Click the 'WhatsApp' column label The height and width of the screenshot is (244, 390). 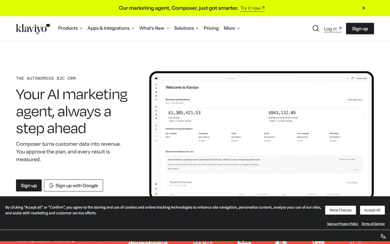[x=334, y=134]
